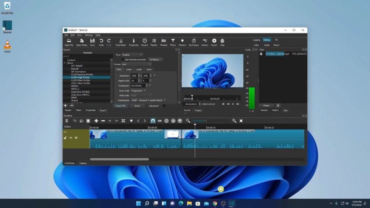Undo the last action
This screenshot has height=208, width=370.
pyautogui.click(x=101, y=42)
